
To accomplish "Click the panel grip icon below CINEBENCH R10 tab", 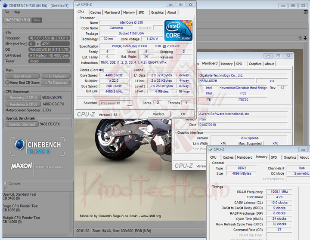I will pyautogui.click(x=5, y=26).
